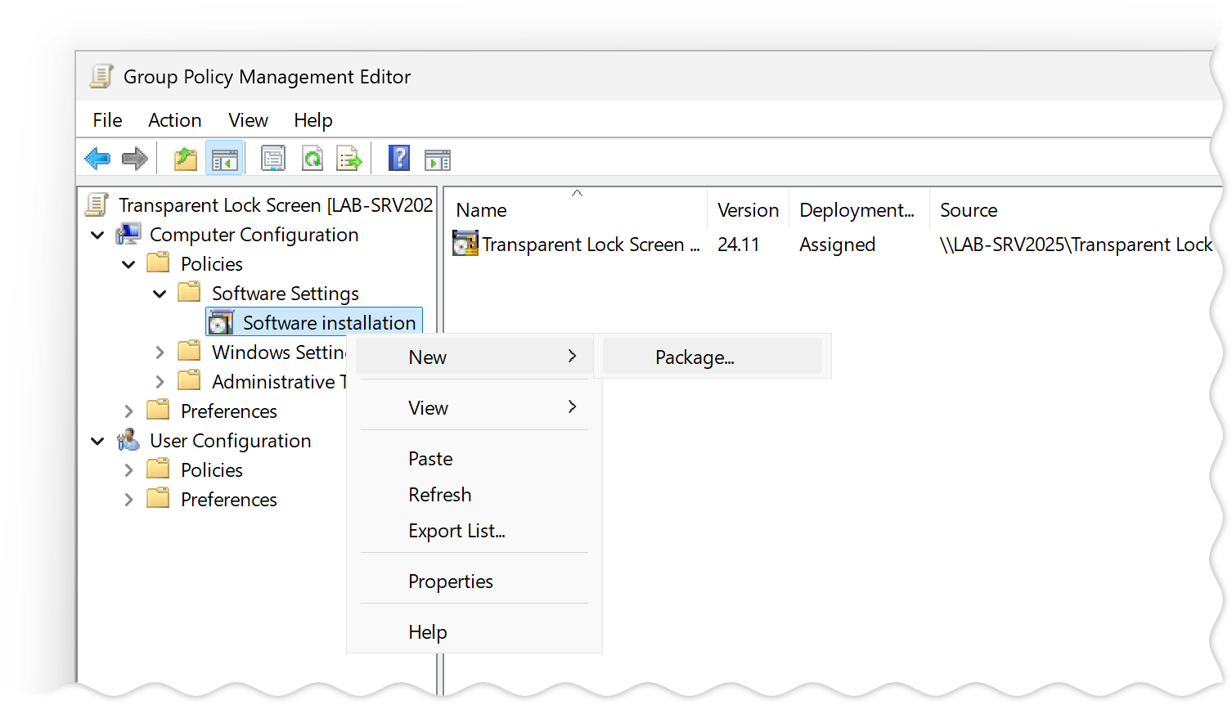
Task: Click Refresh in the context menu
Action: pyautogui.click(x=474, y=494)
